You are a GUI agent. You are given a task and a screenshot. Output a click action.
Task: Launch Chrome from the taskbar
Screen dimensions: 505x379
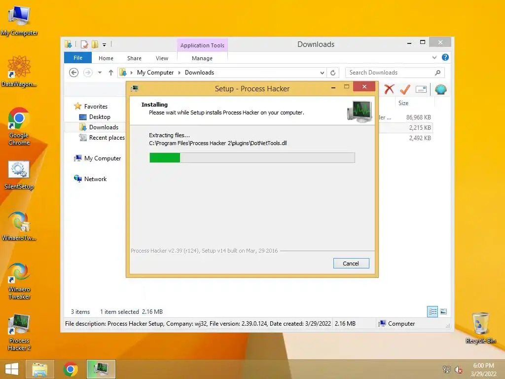click(x=71, y=369)
